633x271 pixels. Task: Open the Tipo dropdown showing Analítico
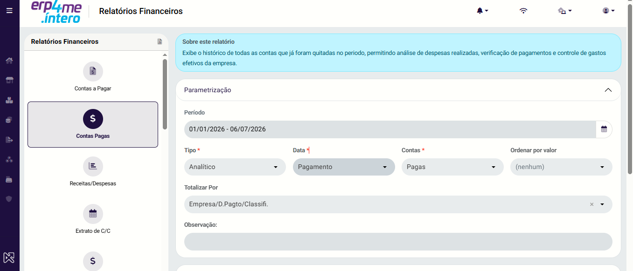pyautogui.click(x=235, y=167)
